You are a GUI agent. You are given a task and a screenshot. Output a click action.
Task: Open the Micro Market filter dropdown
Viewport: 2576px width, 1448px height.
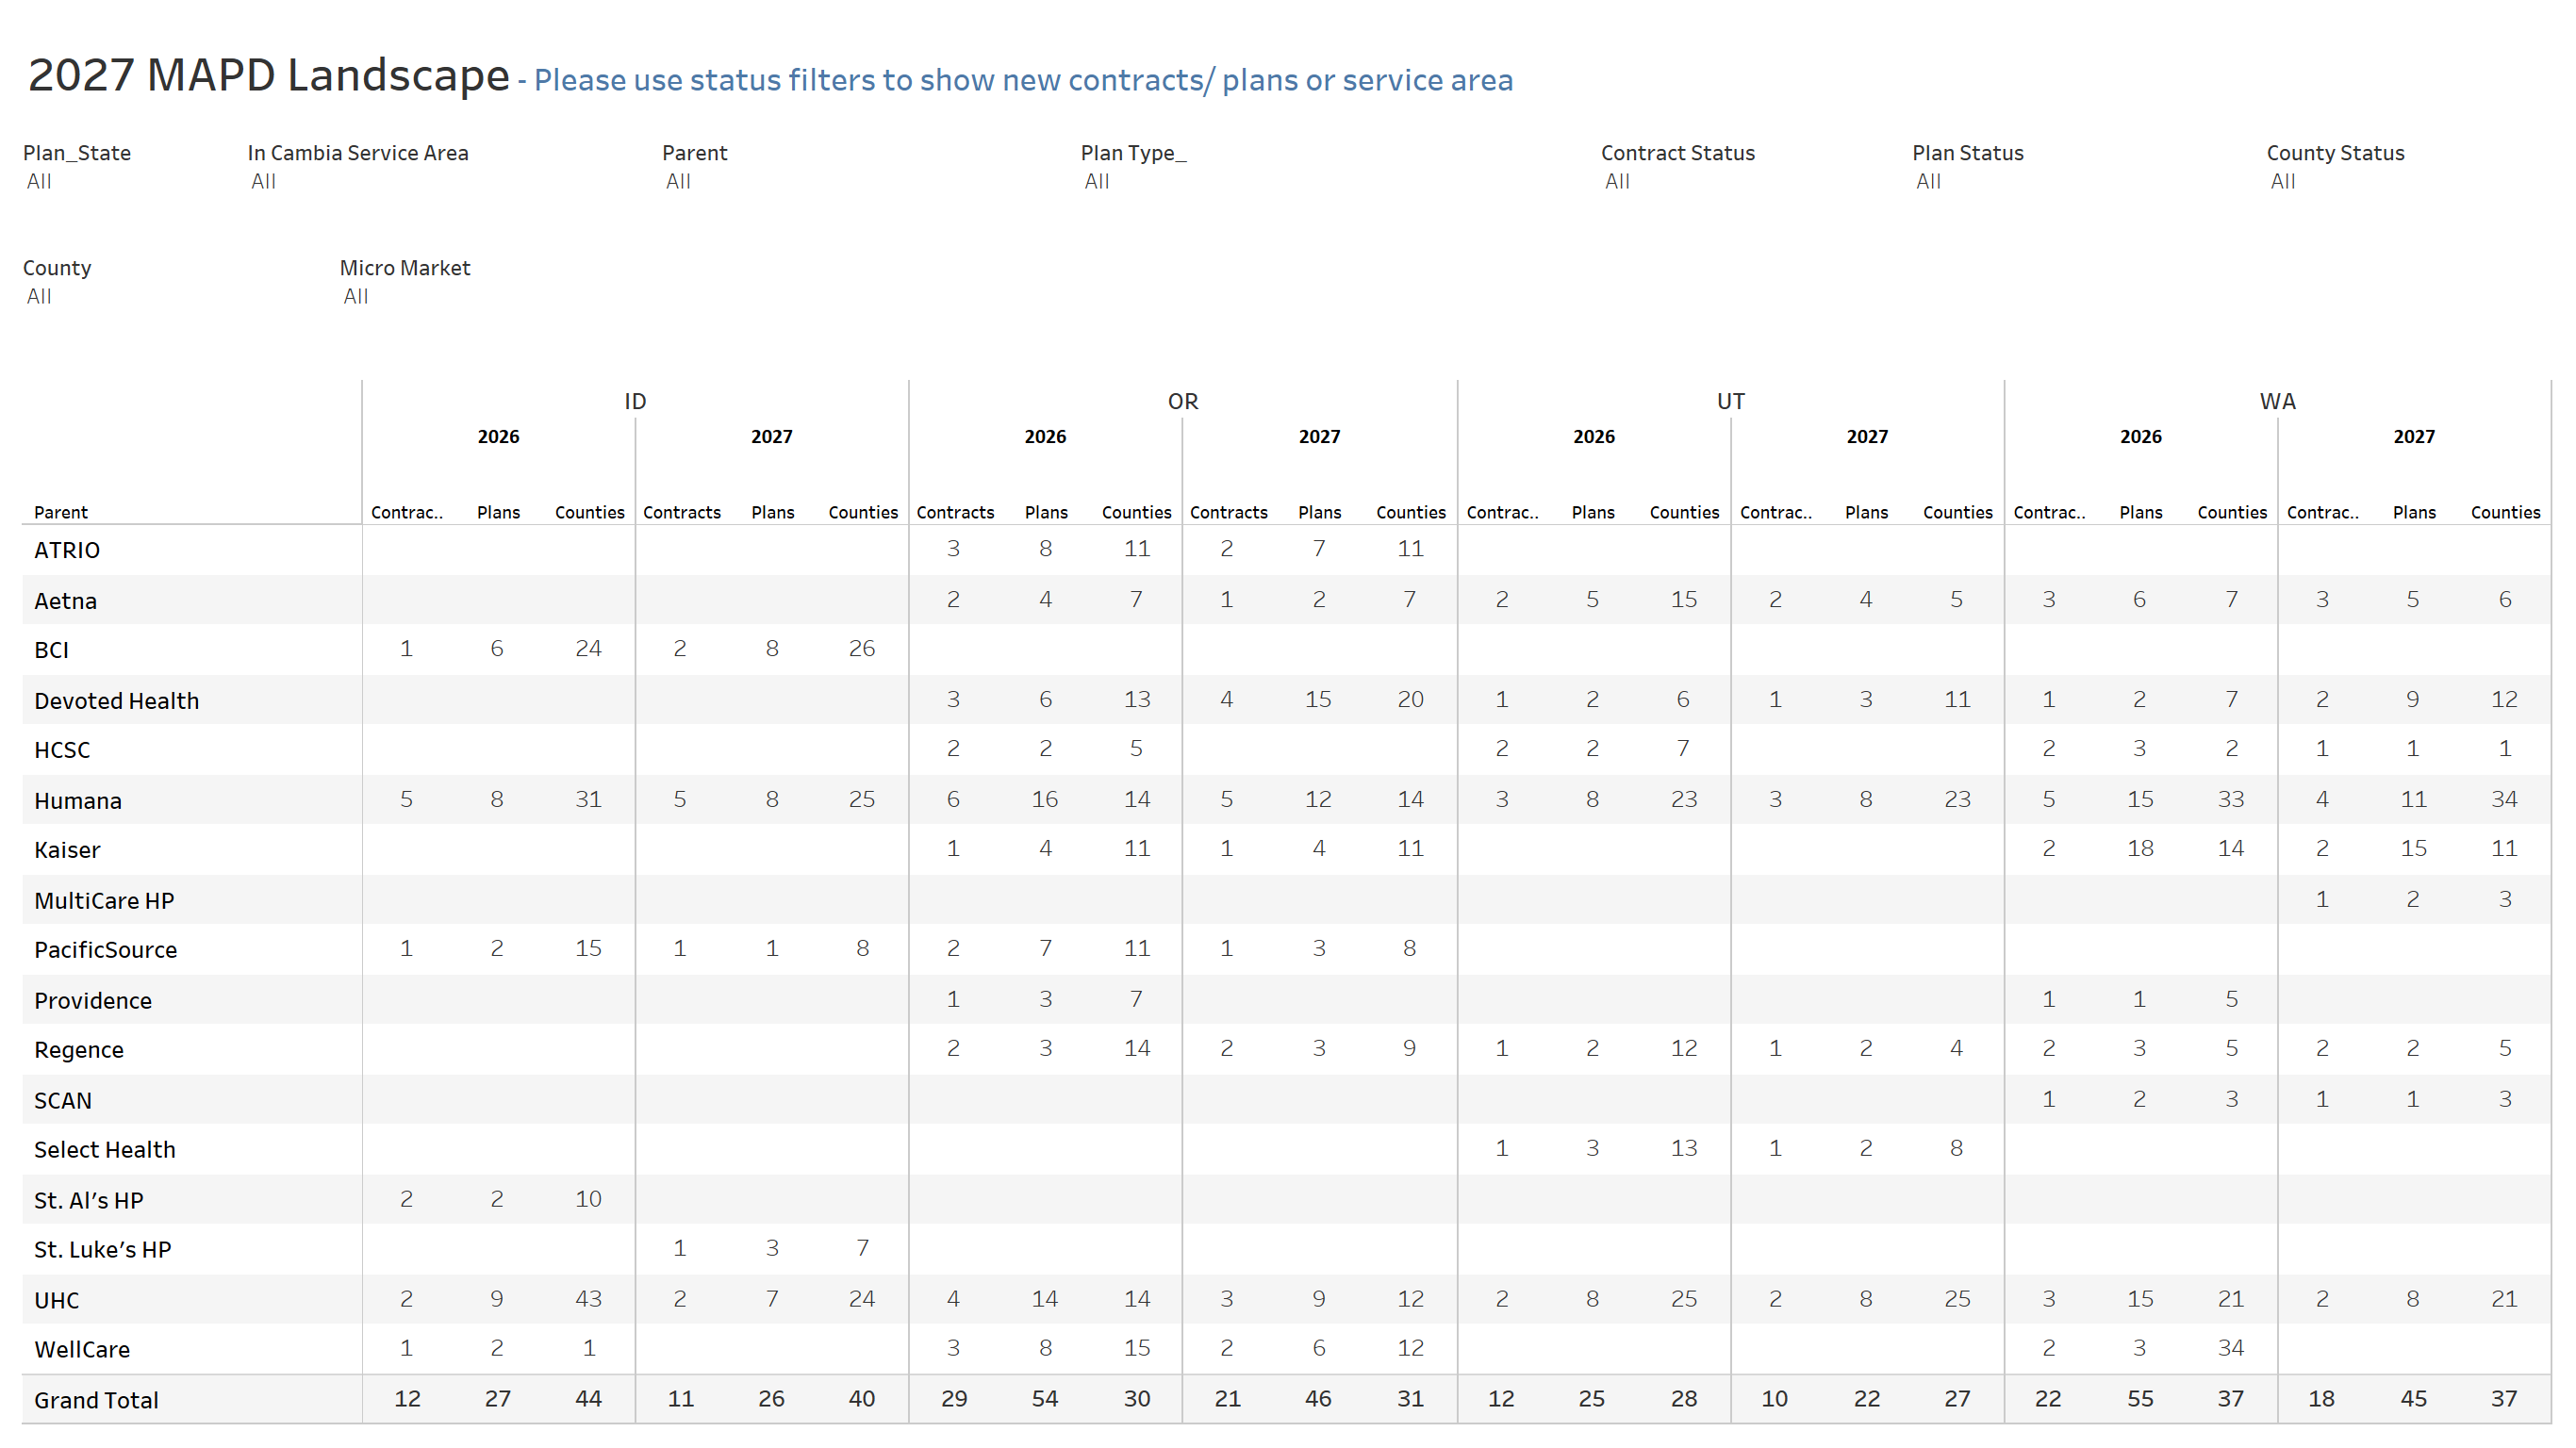pyautogui.click(x=480, y=296)
